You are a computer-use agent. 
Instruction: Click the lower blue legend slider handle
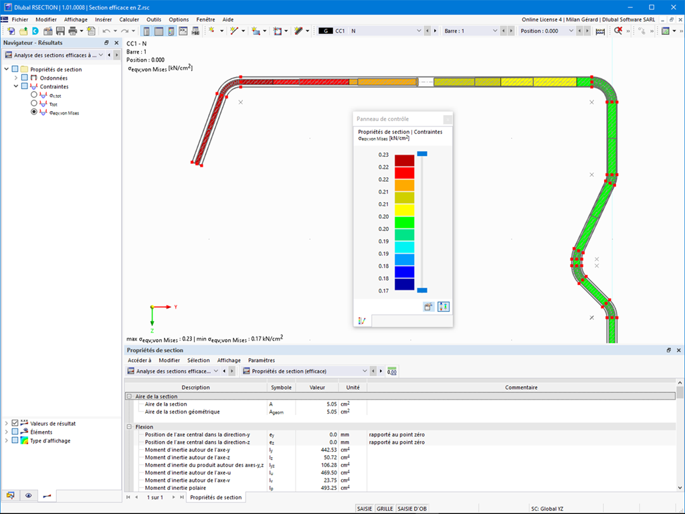422,290
